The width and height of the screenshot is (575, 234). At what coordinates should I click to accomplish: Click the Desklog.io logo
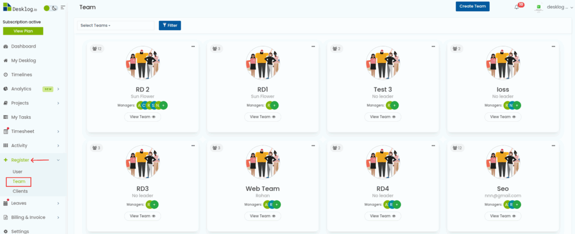[19, 7]
